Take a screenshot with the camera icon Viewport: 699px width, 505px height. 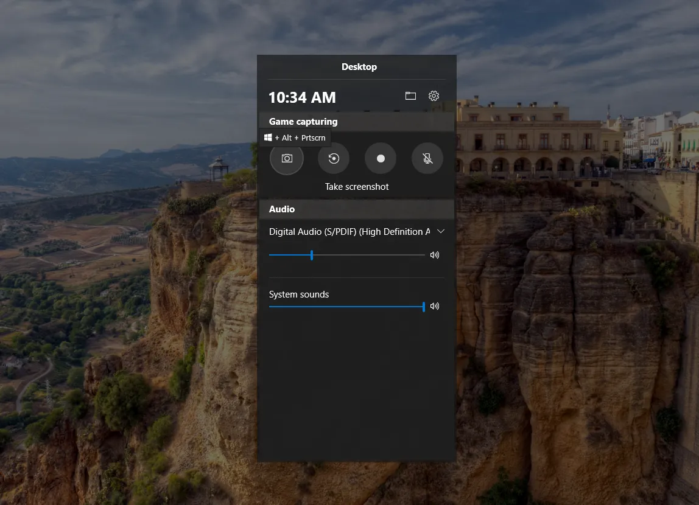(x=287, y=158)
